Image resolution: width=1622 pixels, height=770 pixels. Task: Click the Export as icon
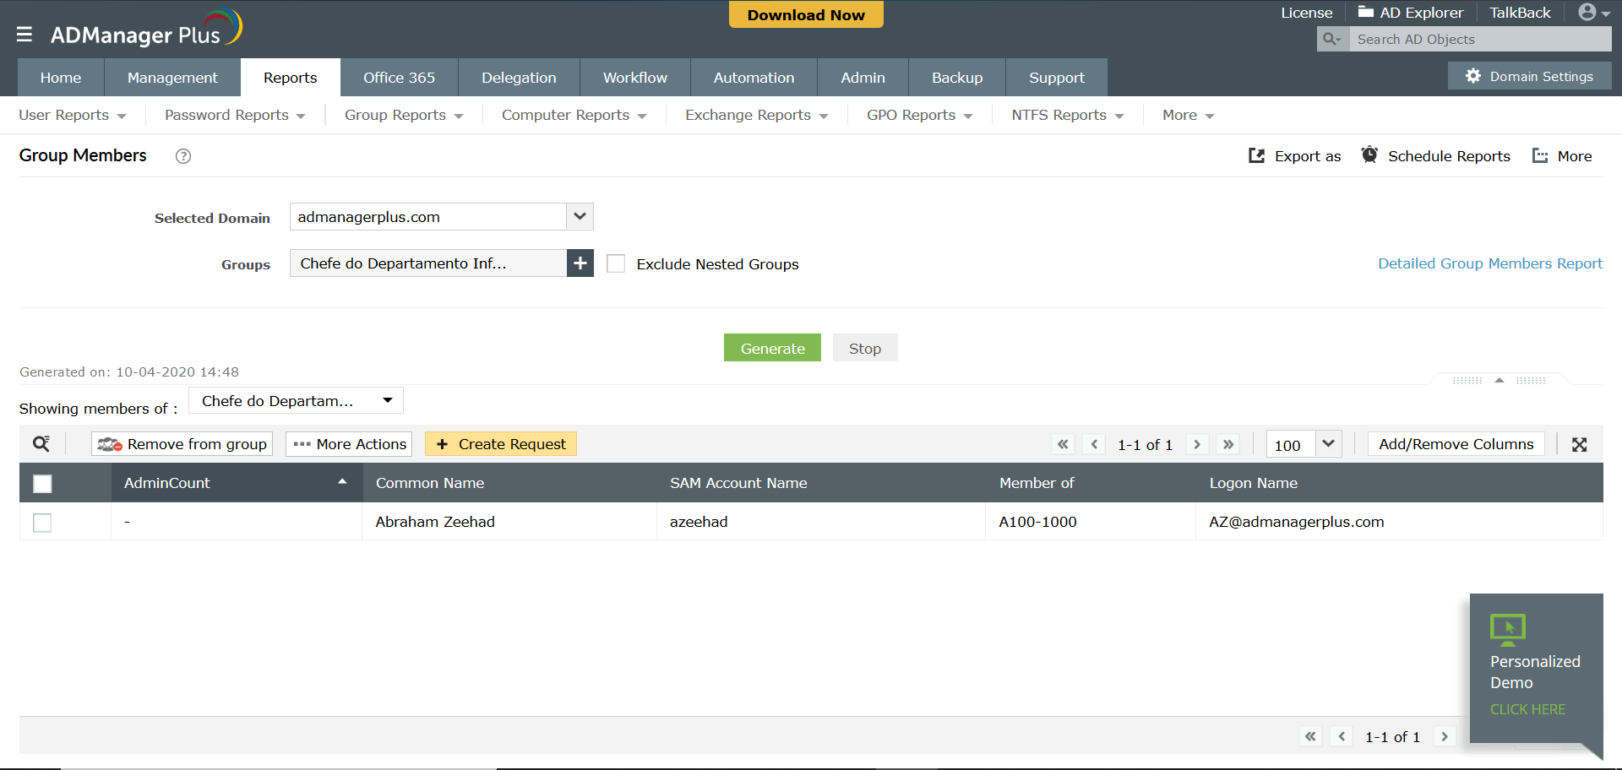pos(1258,155)
